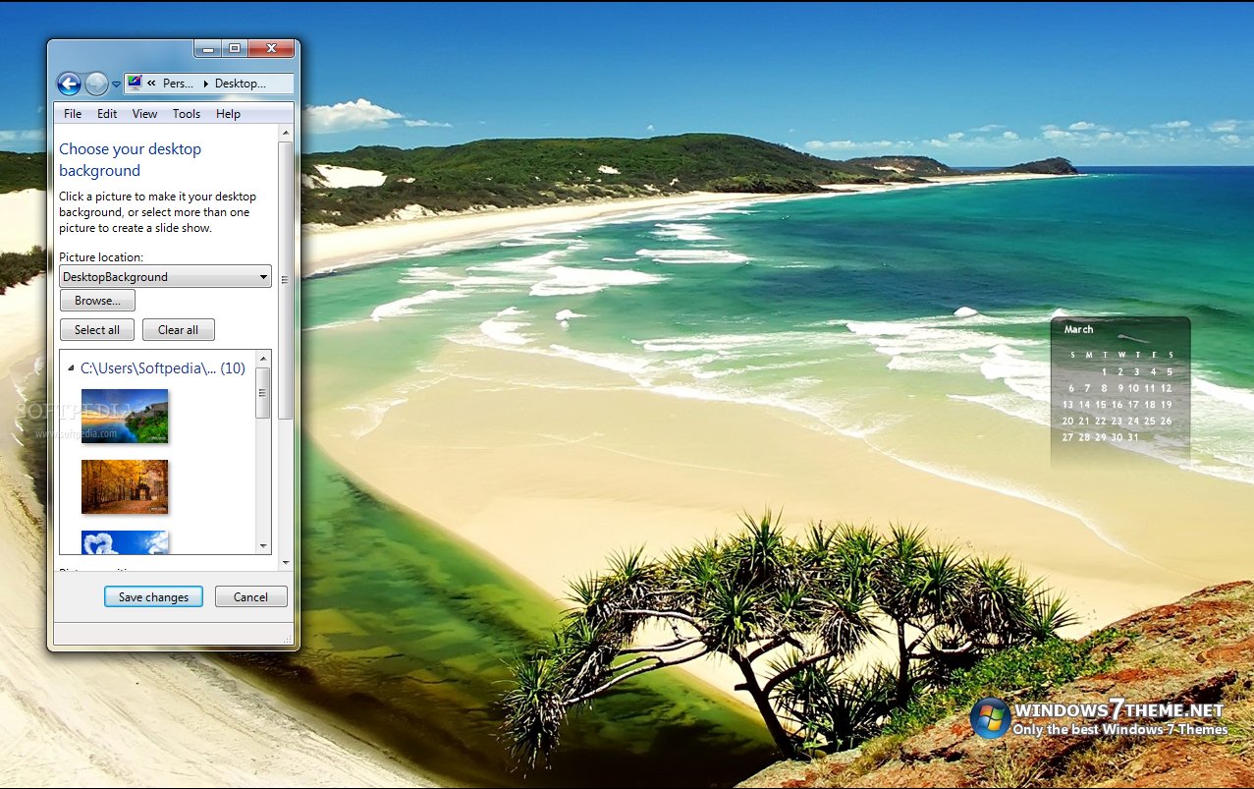The image size is (1254, 789).
Task: Click the Cancel button
Action: click(250, 596)
